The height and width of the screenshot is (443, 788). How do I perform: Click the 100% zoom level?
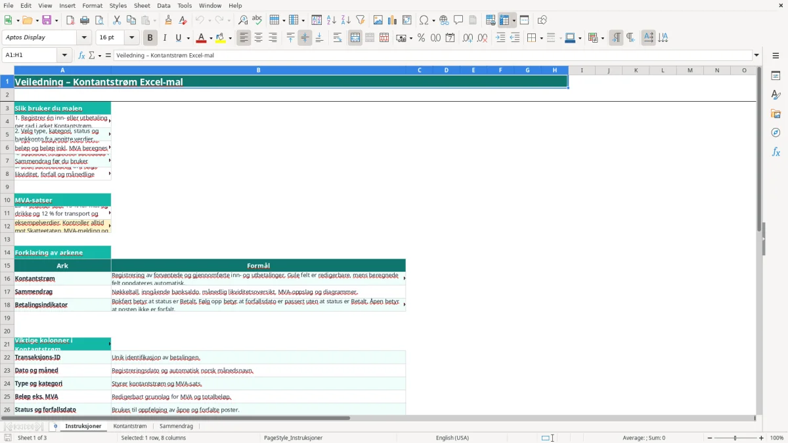777,438
